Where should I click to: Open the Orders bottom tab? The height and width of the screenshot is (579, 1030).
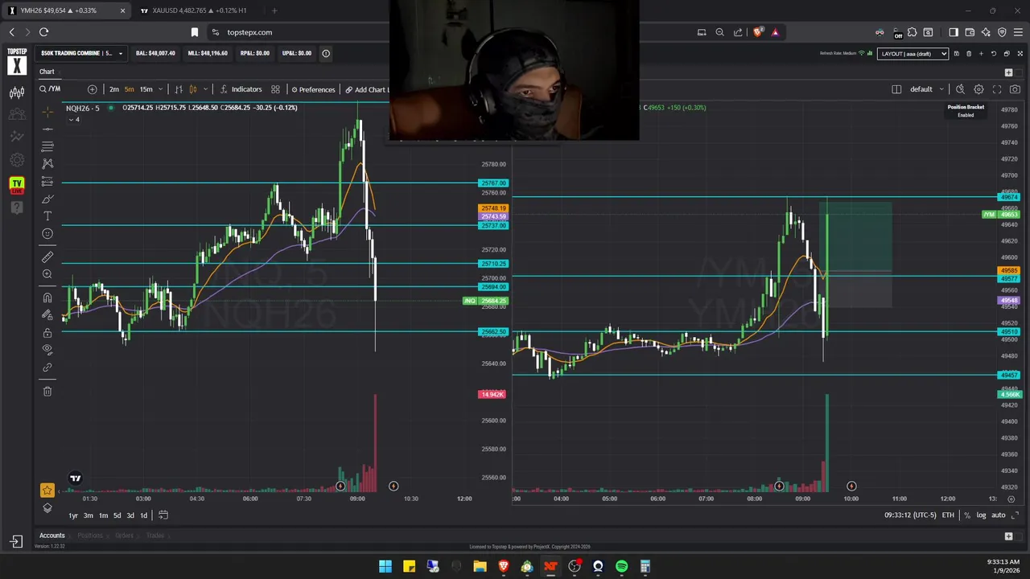[124, 536]
